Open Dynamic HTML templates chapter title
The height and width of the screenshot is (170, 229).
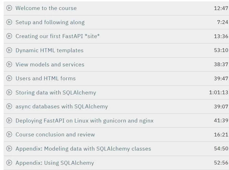49,50
